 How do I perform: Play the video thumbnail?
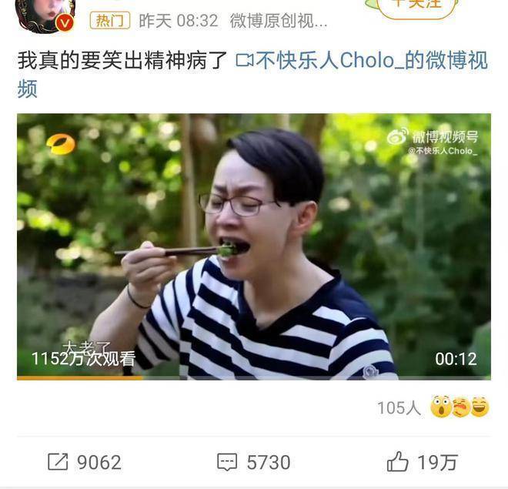pyautogui.click(x=254, y=246)
